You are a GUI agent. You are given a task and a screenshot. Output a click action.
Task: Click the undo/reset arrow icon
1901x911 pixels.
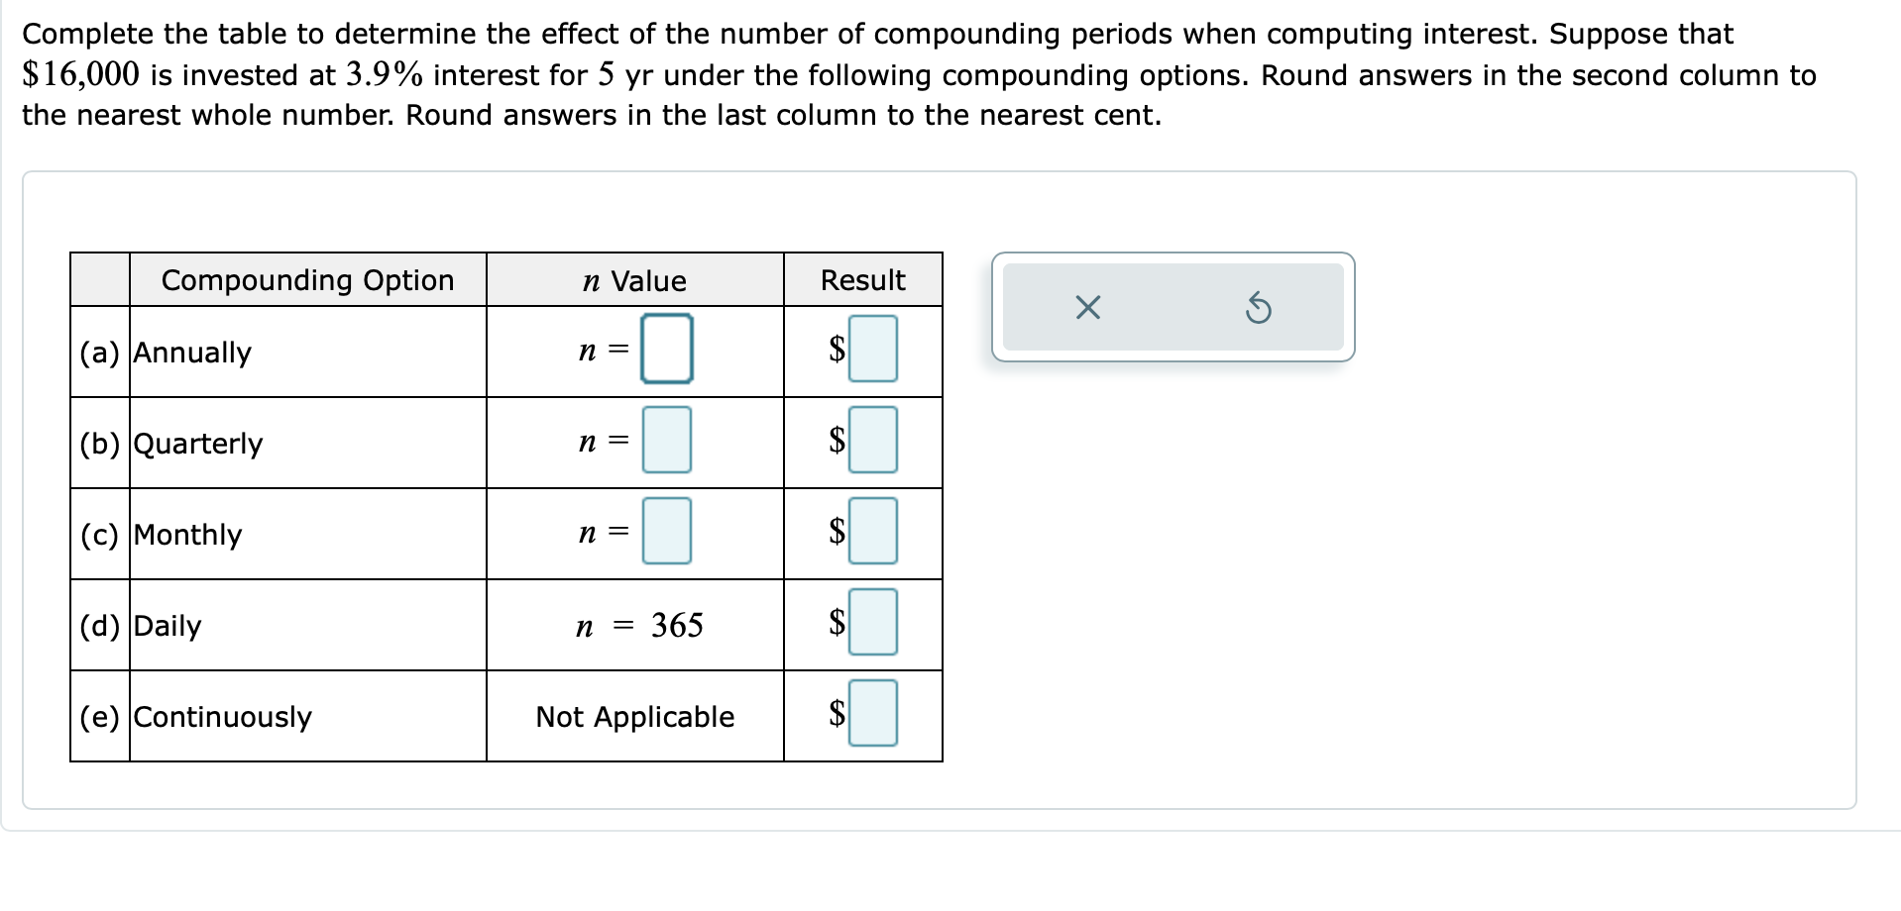pyautogui.click(x=1259, y=308)
